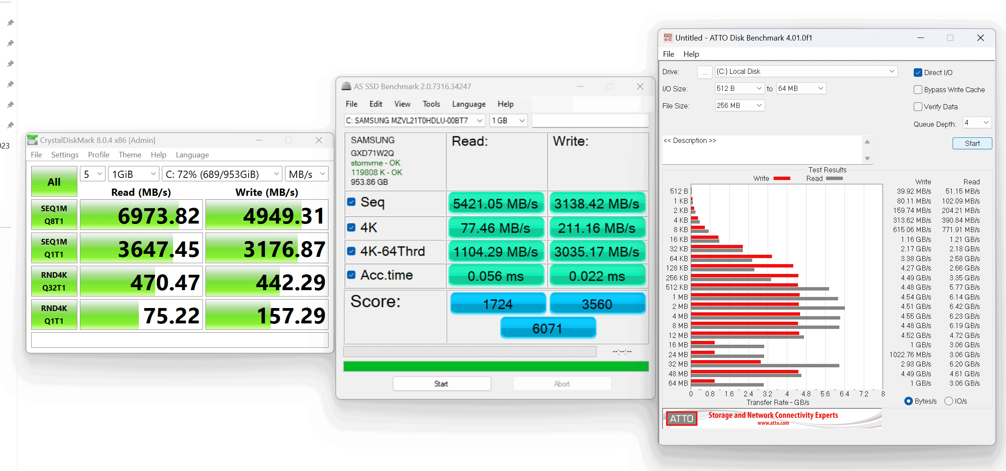This screenshot has height=471, width=1006.
Task: Click the www.atto.com link in the banner
Action: (773, 423)
